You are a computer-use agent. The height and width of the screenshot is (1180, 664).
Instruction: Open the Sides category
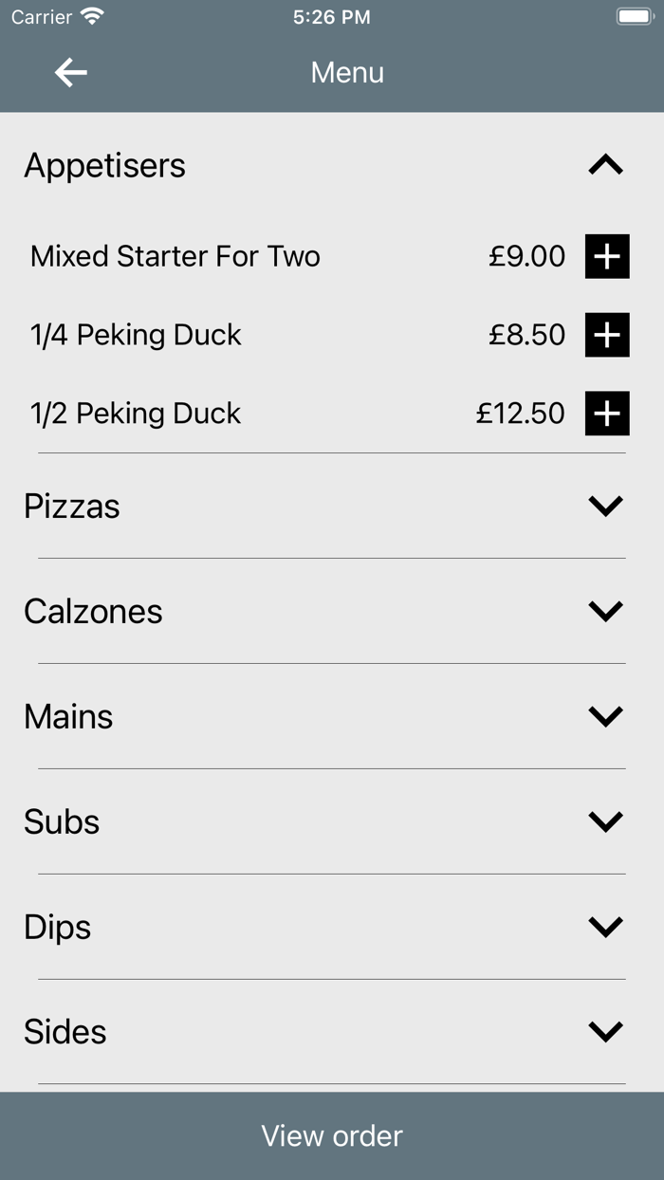[605, 1032]
